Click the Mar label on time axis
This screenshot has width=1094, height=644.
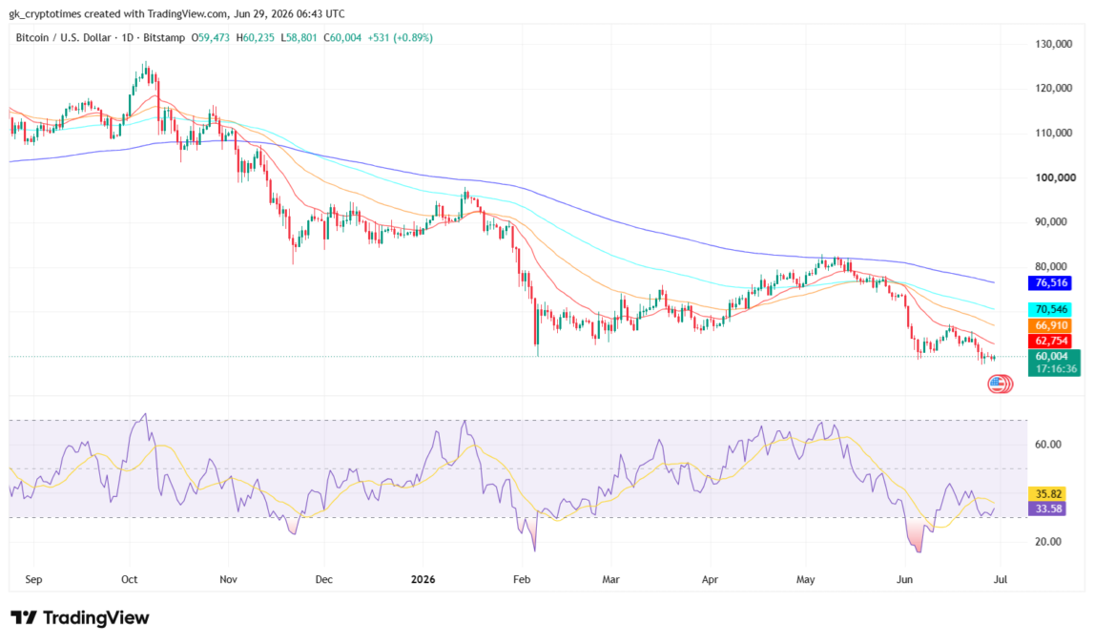[610, 580]
